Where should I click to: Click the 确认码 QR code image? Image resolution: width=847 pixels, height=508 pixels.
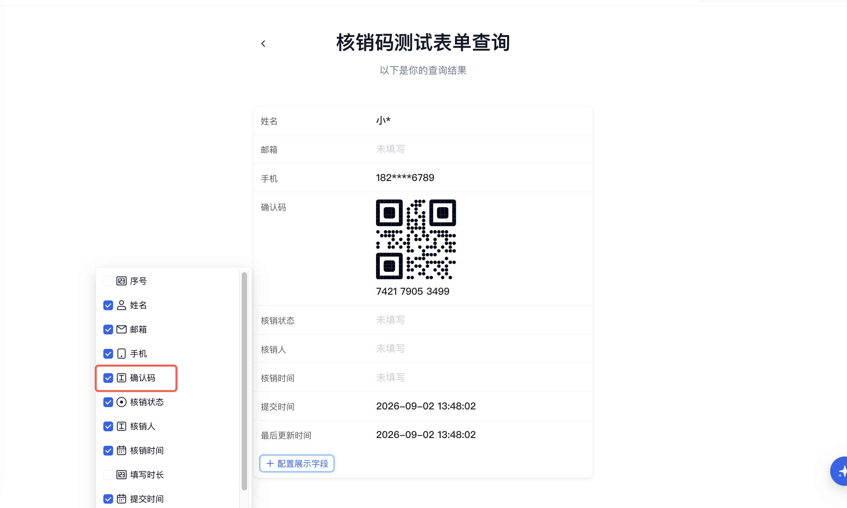(416, 239)
